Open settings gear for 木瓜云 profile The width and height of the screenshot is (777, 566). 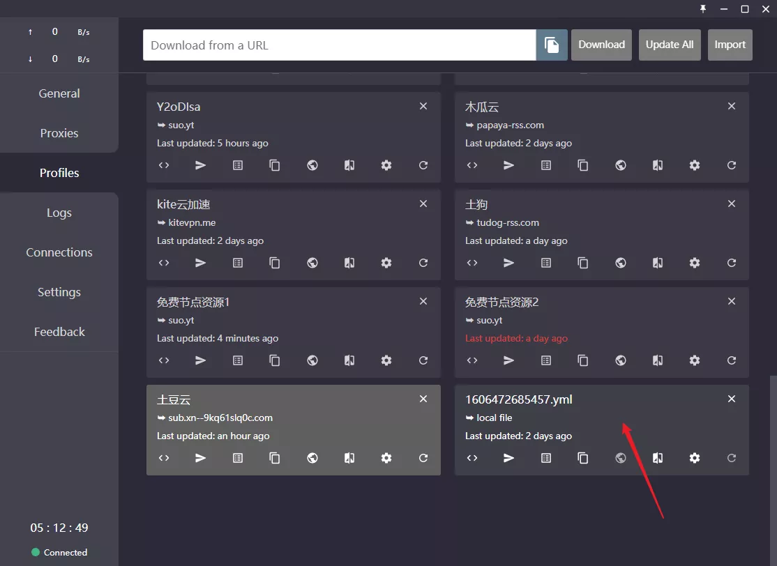click(x=695, y=165)
